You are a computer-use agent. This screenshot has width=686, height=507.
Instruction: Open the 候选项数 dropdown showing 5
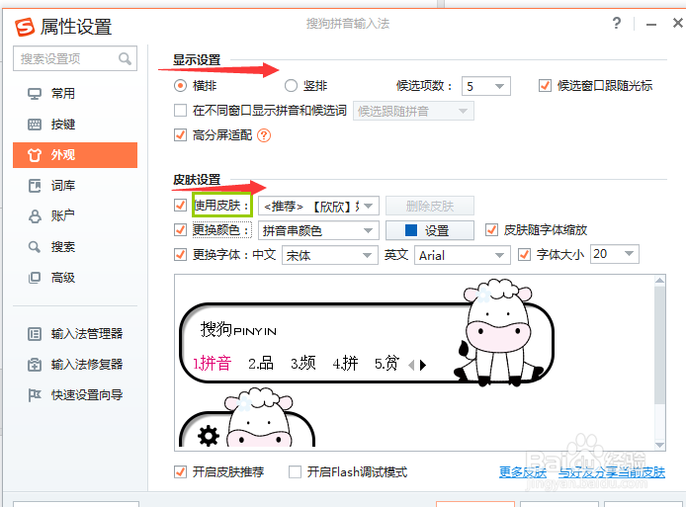click(x=486, y=86)
